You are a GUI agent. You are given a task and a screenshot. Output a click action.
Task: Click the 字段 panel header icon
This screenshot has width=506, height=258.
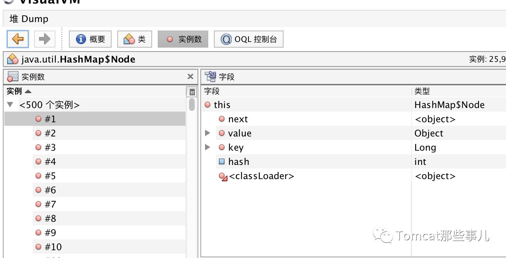point(210,76)
